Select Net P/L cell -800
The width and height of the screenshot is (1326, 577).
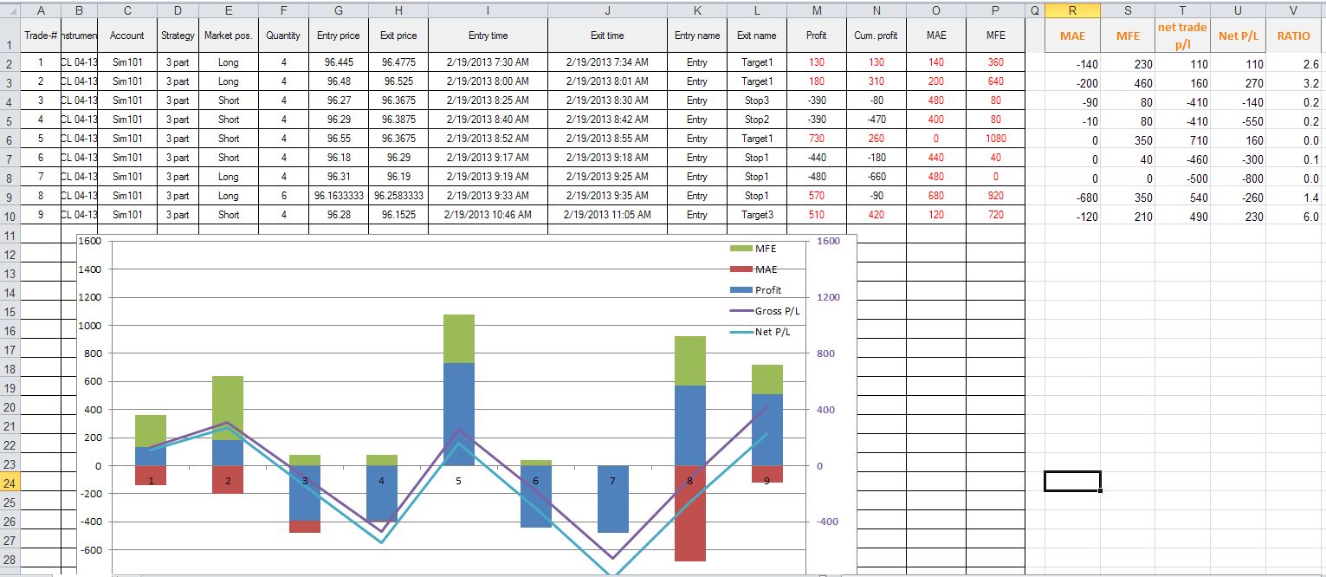tap(1238, 178)
